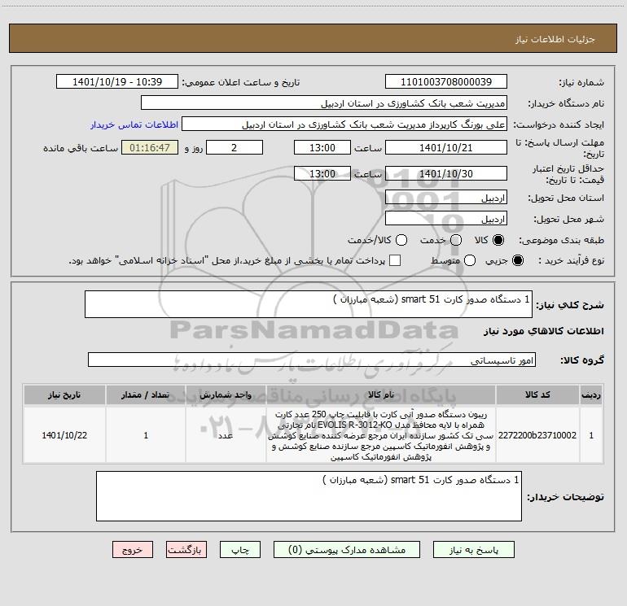Click the EVOLIS ribbon product name cell
The width and height of the screenshot is (627, 606).
pos(381,435)
